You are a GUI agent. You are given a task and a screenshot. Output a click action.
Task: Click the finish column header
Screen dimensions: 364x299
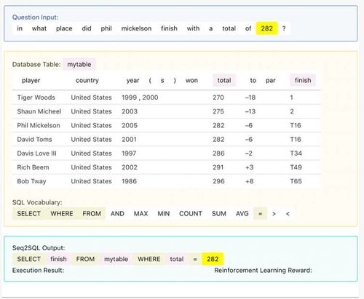pyautogui.click(x=303, y=80)
